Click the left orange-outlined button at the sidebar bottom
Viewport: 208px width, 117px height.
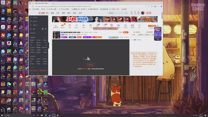pyautogui.click(x=34, y=70)
